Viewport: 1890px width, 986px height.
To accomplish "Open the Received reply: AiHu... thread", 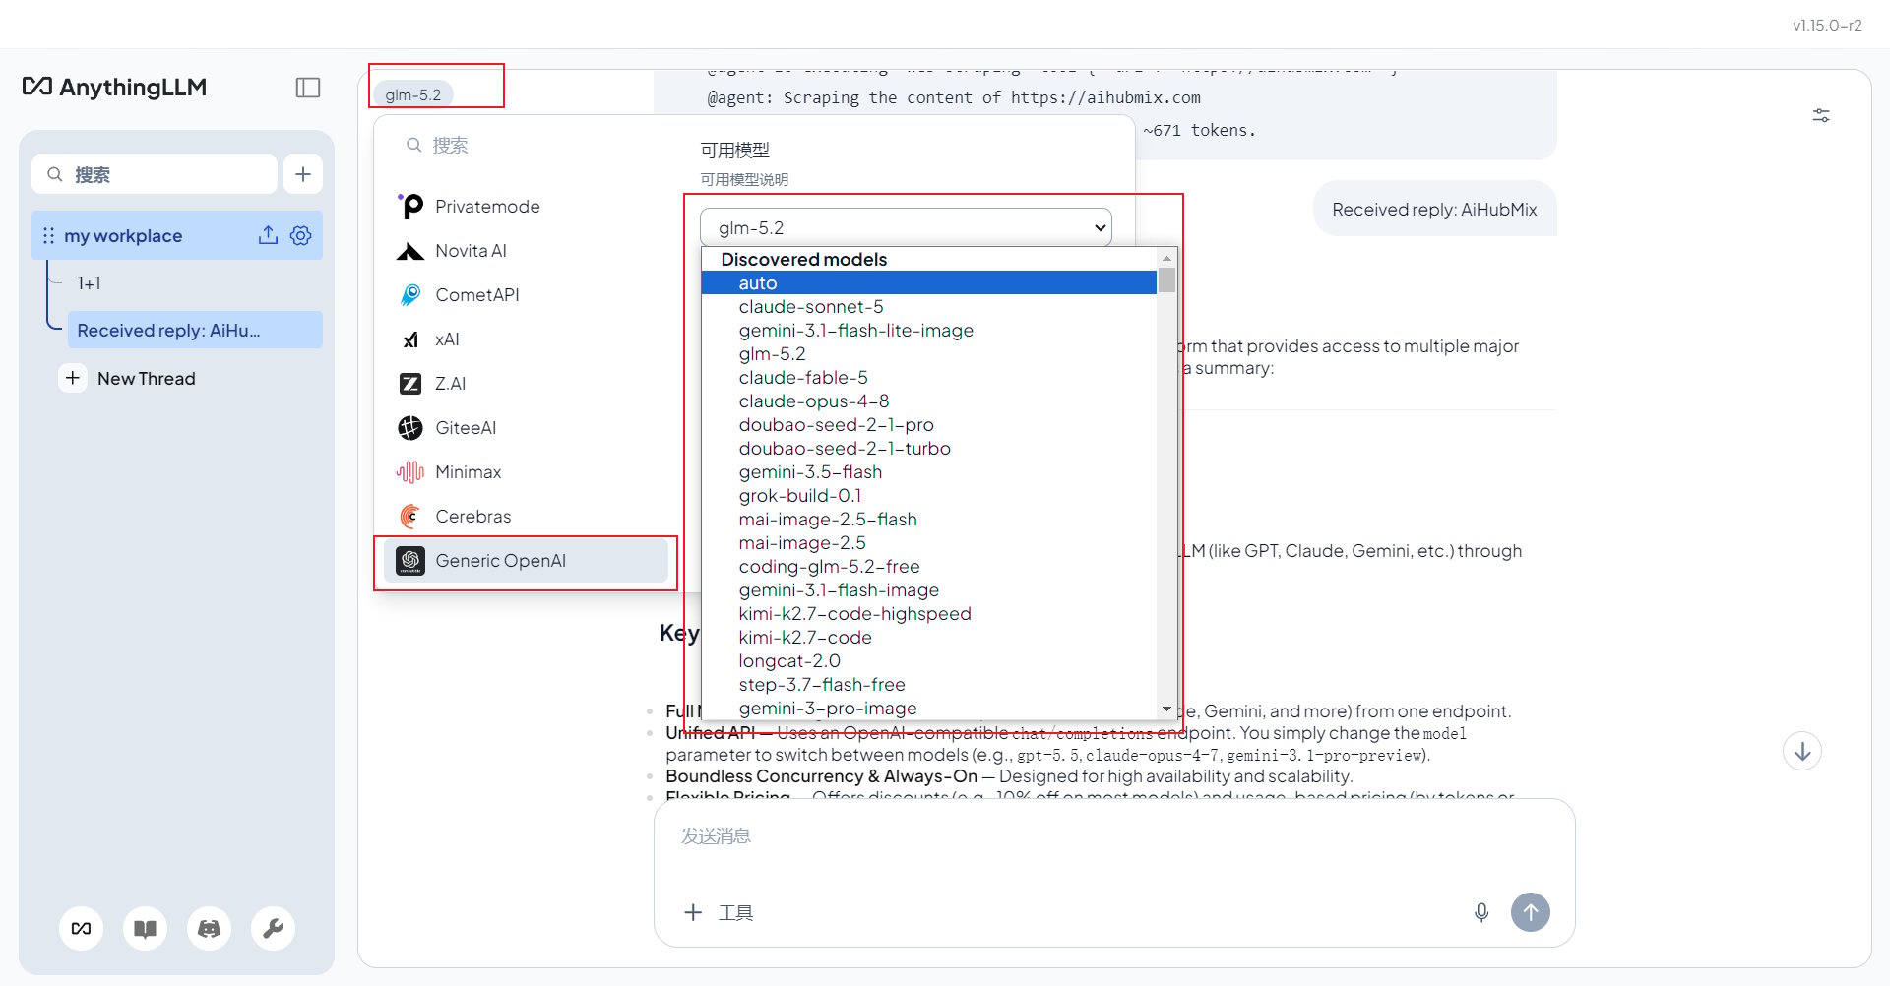I will click(195, 330).
